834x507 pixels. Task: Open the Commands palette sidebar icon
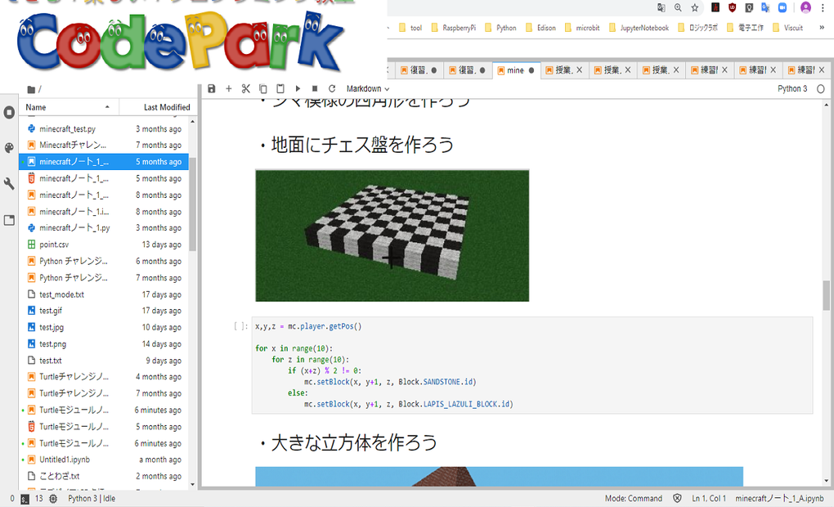coord(9,148)
